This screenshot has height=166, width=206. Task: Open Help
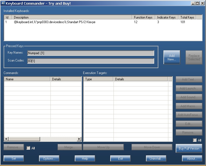coord(85,159)
